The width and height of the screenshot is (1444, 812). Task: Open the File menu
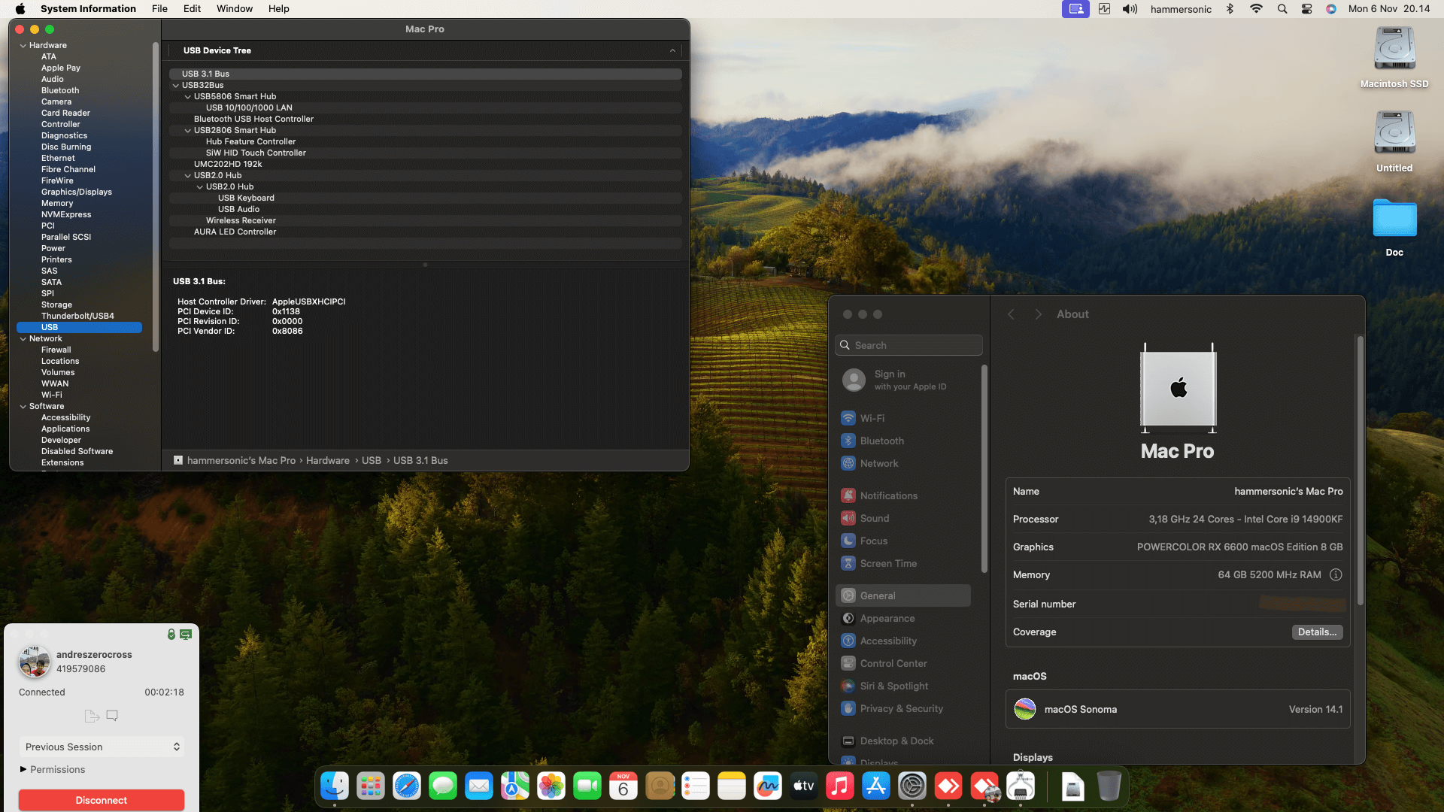coord(159,9)
